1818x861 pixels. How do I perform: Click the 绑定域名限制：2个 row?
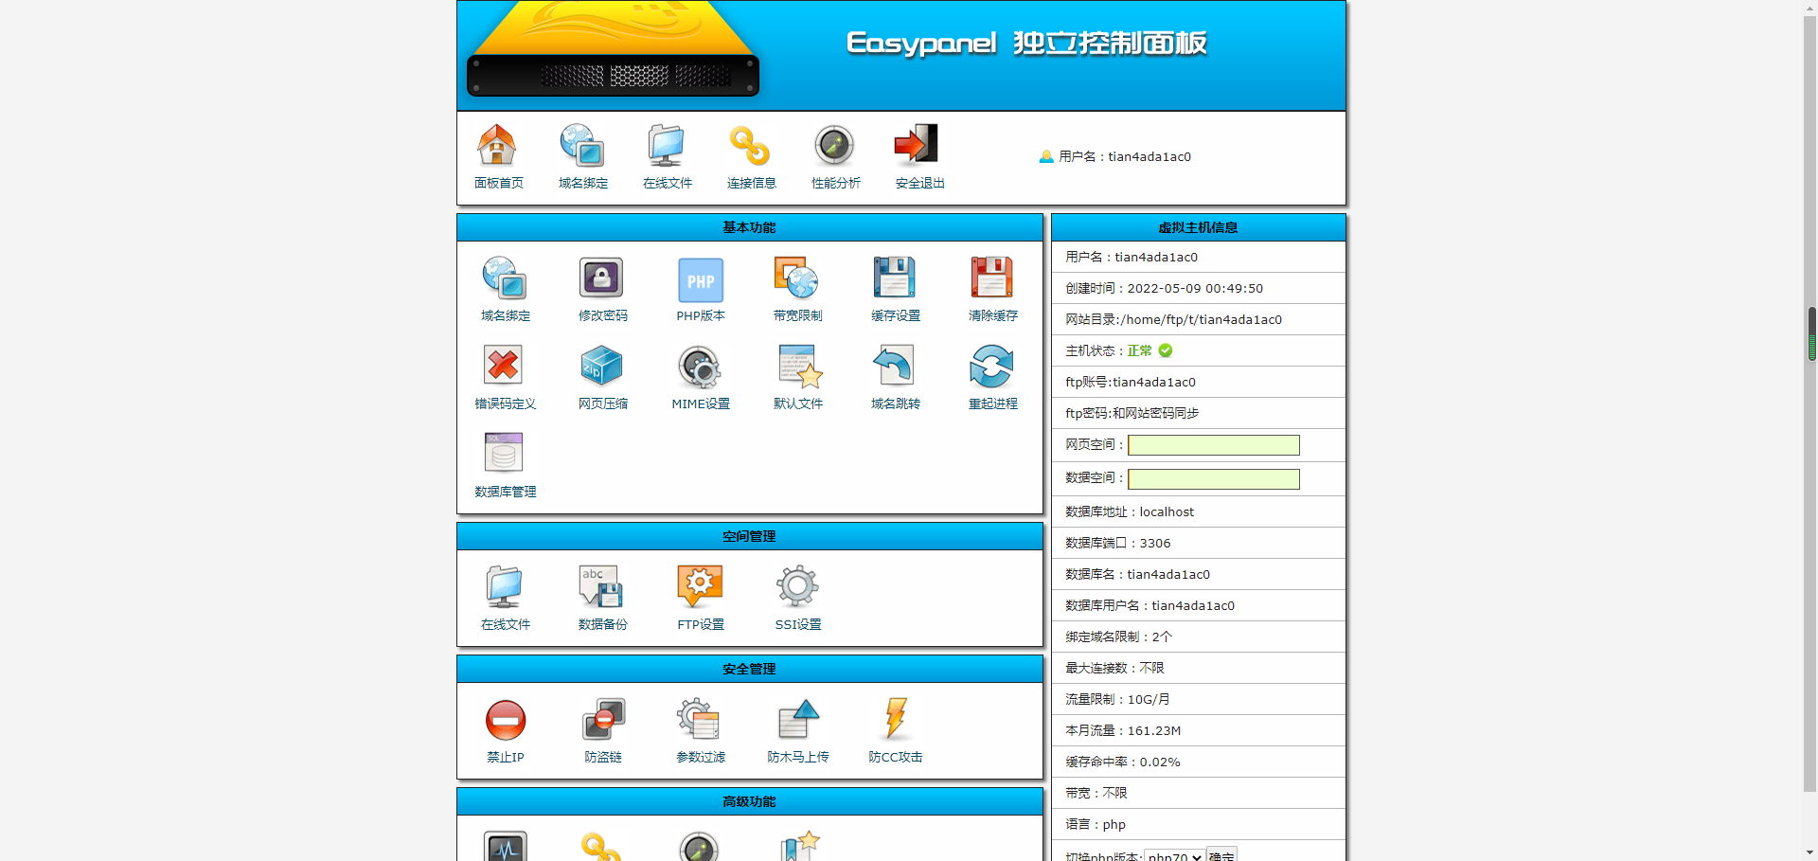(x=1199, y=637)
